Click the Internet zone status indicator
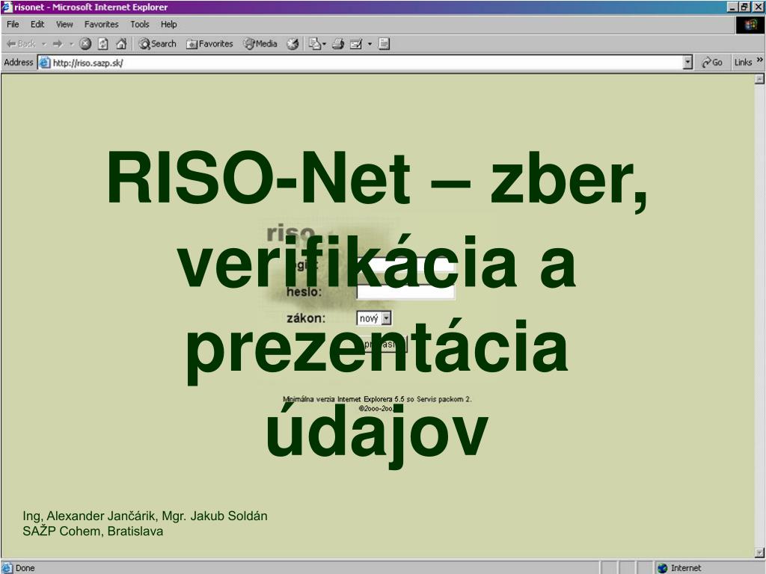Screen dimensions: 766x574 click(x=679, y=568)
